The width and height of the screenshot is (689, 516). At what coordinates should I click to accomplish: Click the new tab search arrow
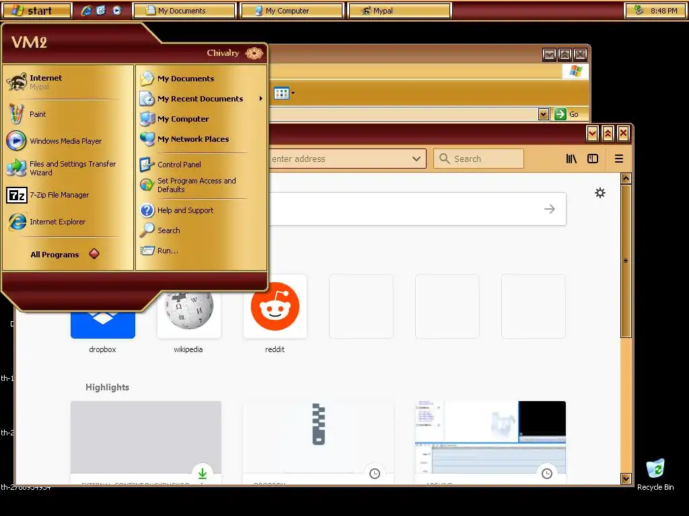549,209
